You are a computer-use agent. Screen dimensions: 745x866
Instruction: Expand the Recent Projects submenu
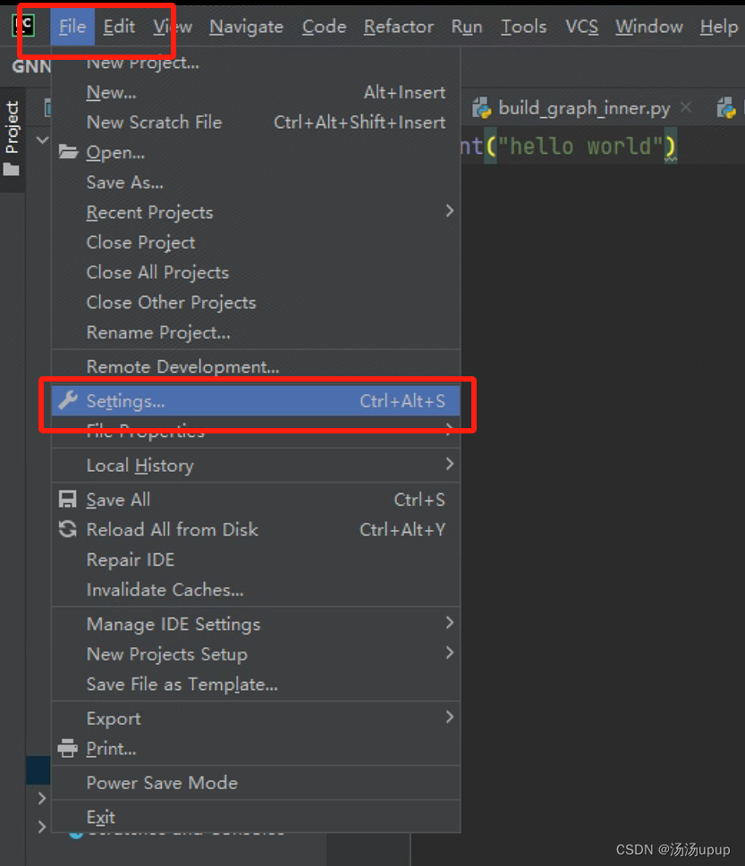[255, 212]
